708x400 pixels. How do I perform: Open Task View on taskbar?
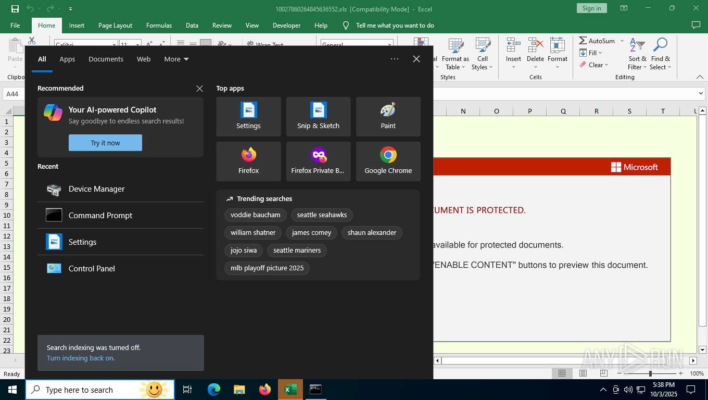click(187, 390)
